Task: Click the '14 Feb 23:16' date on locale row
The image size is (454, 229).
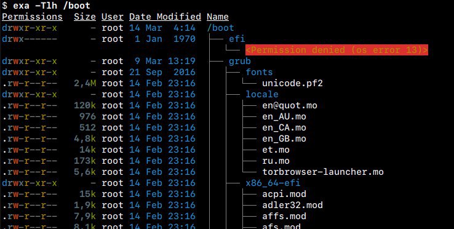Action: (162, 95)
